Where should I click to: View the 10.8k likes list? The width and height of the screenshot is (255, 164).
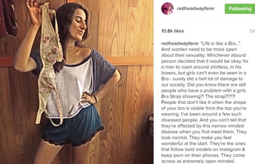click(x=172, y=31)
